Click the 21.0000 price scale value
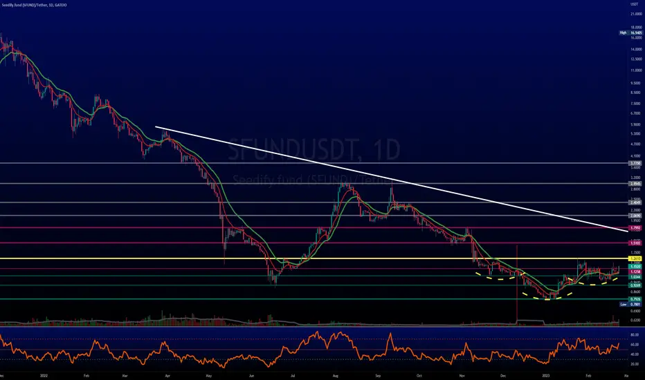This screenshot has width=645, height=380. 636,14
